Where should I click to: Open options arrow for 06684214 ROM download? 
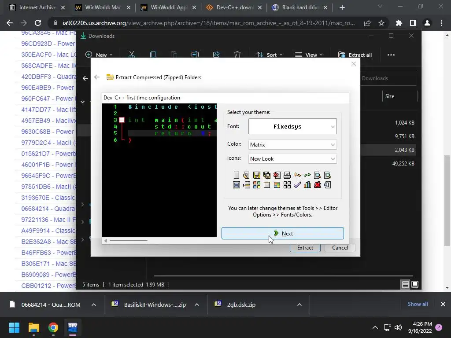(94, 305)
